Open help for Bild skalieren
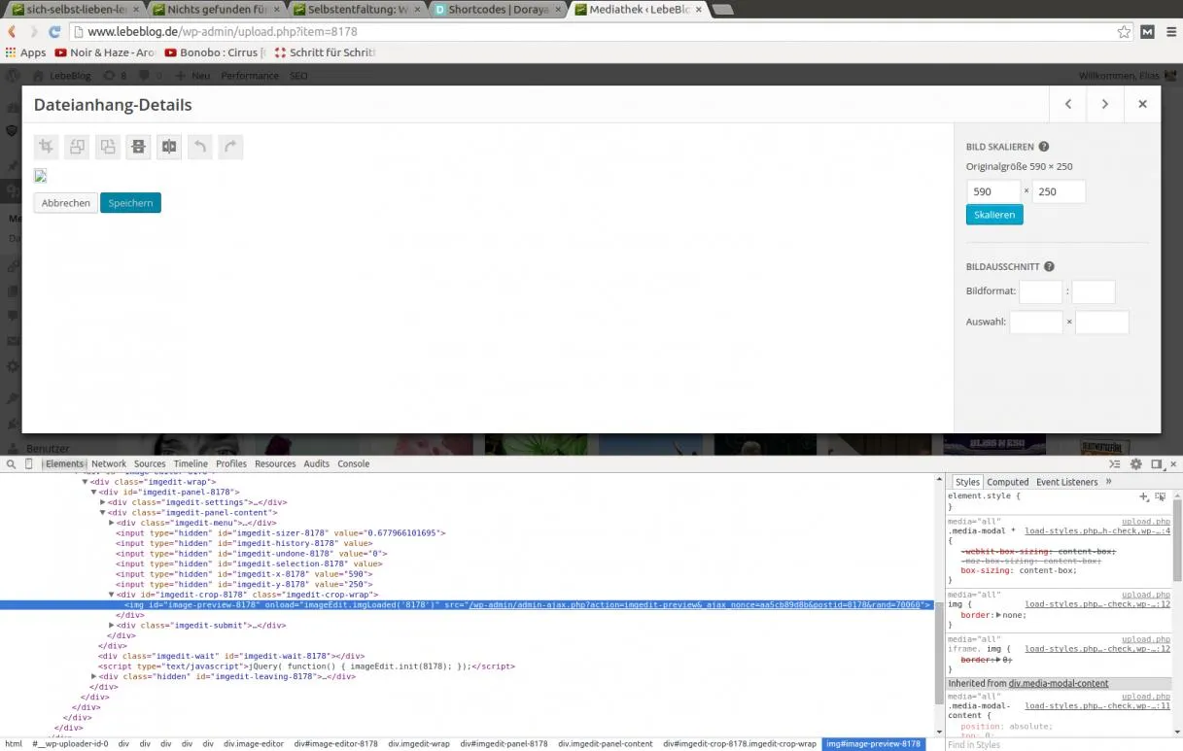This screenshot has width=1183, height=751. pos(1044,147)
